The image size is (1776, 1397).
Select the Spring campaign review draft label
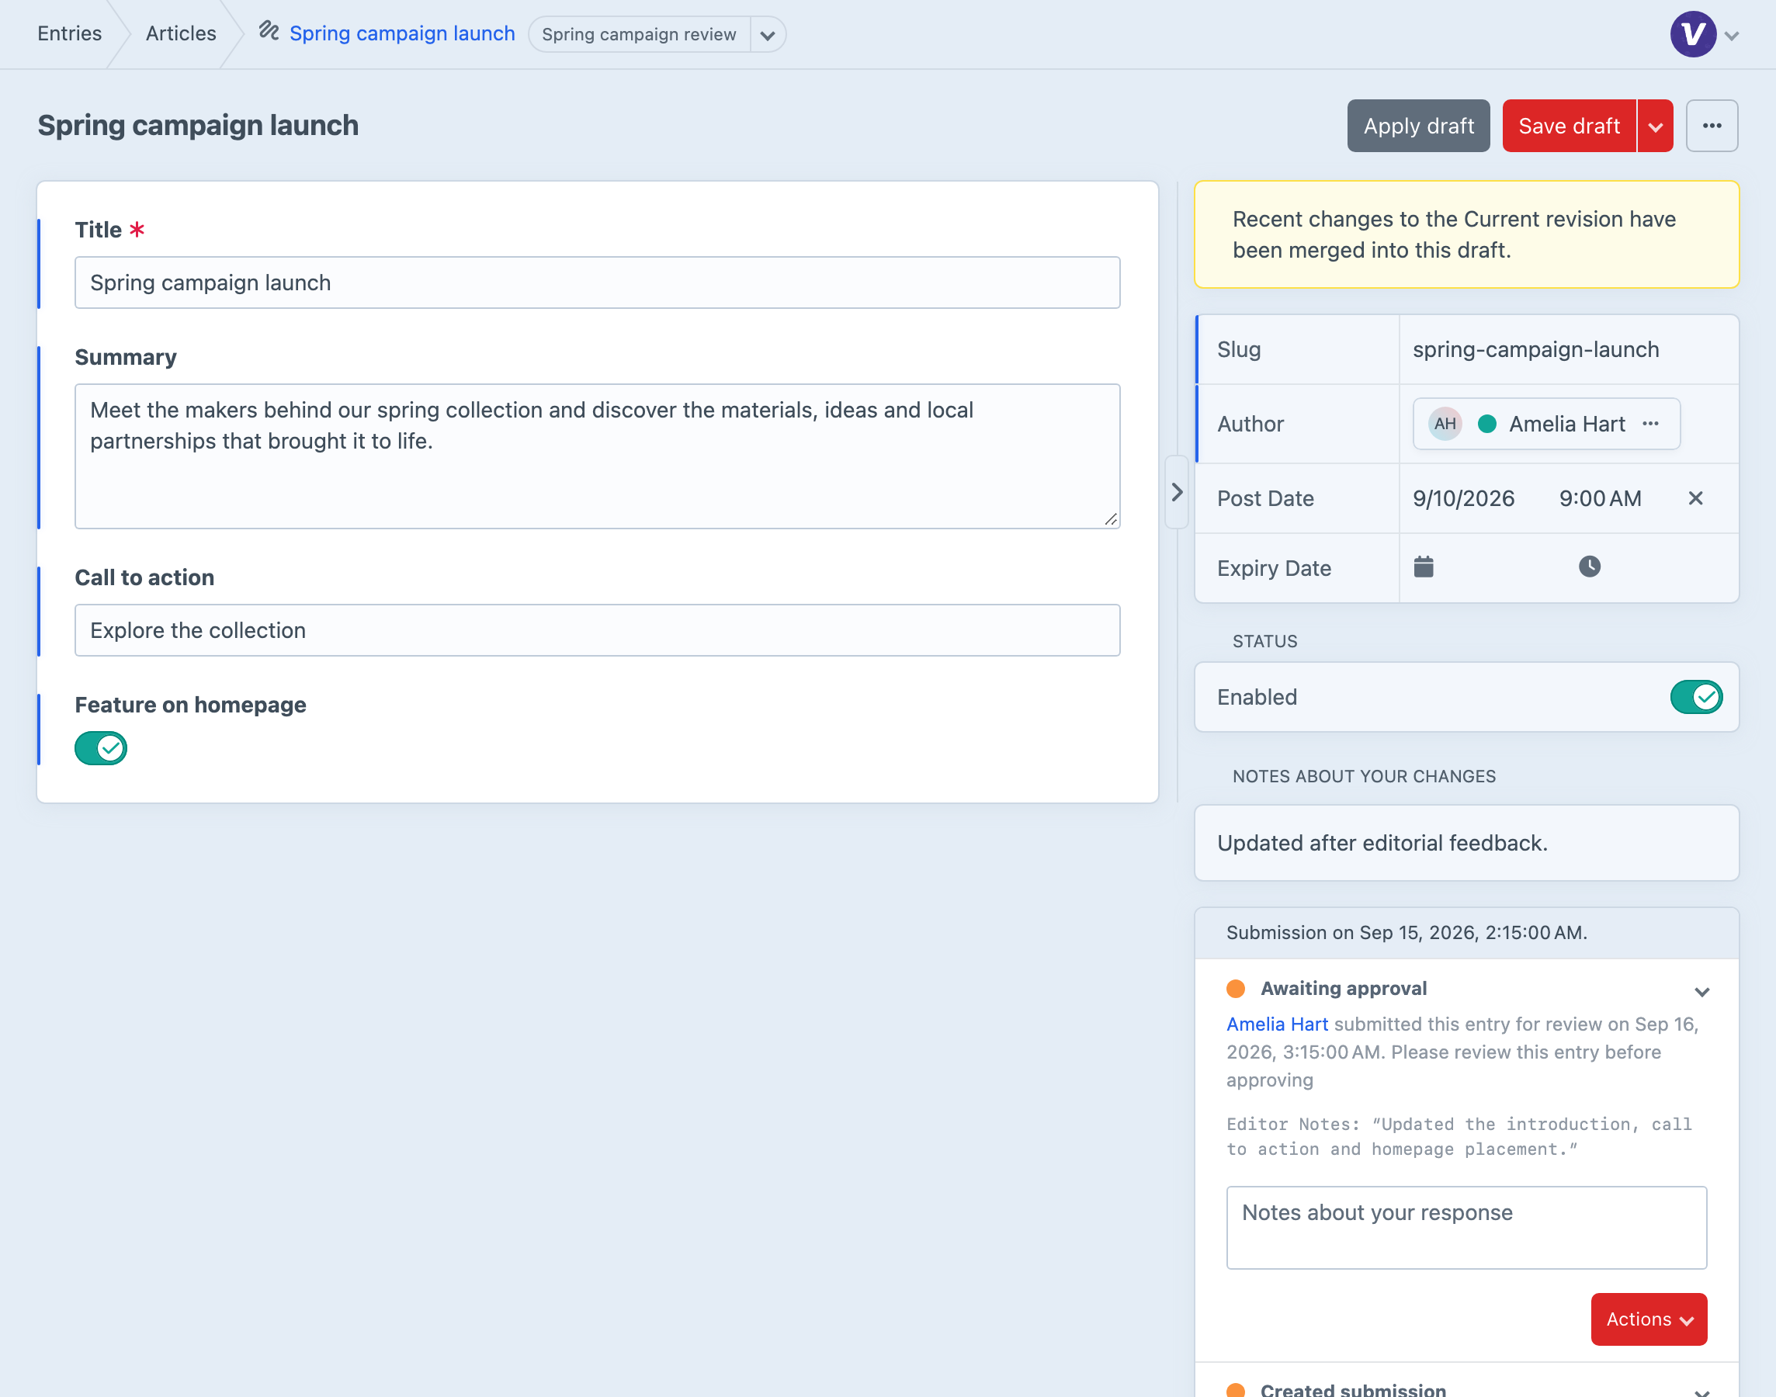[639, 35]
